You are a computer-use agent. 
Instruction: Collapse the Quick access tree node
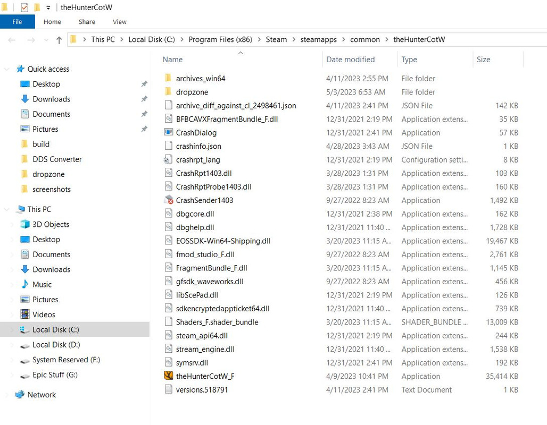coord(6,69)
